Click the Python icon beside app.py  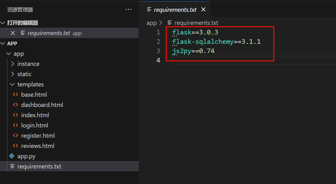(12, 156)
